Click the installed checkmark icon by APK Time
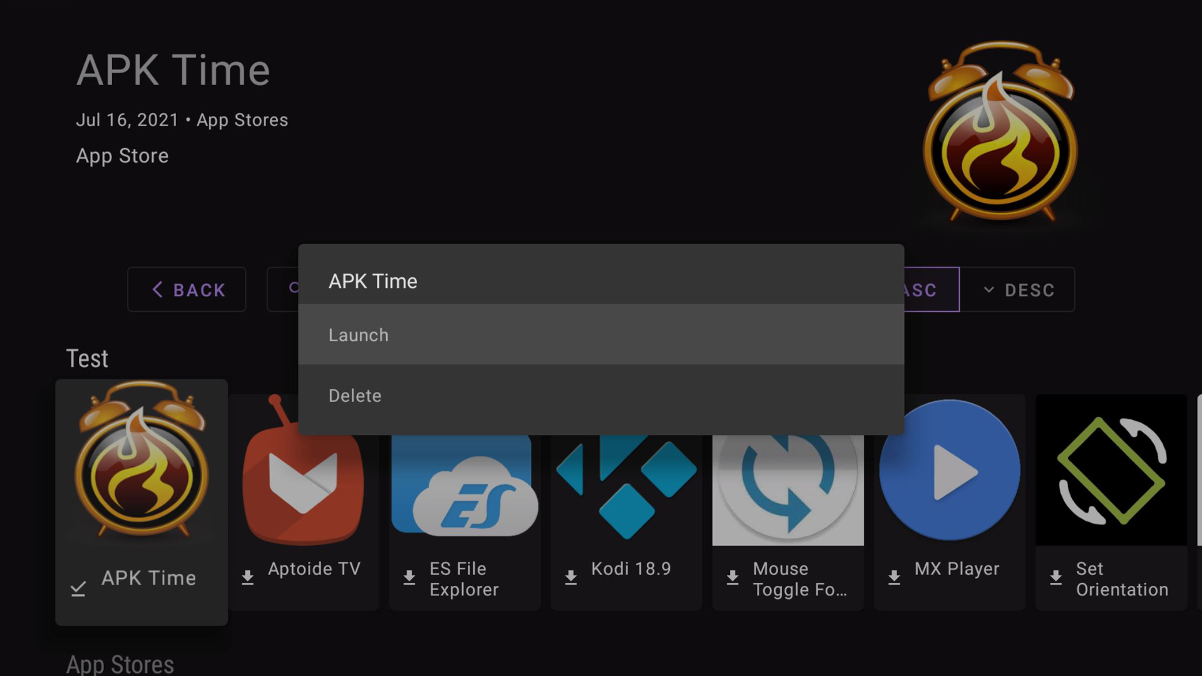 point(78,588)
